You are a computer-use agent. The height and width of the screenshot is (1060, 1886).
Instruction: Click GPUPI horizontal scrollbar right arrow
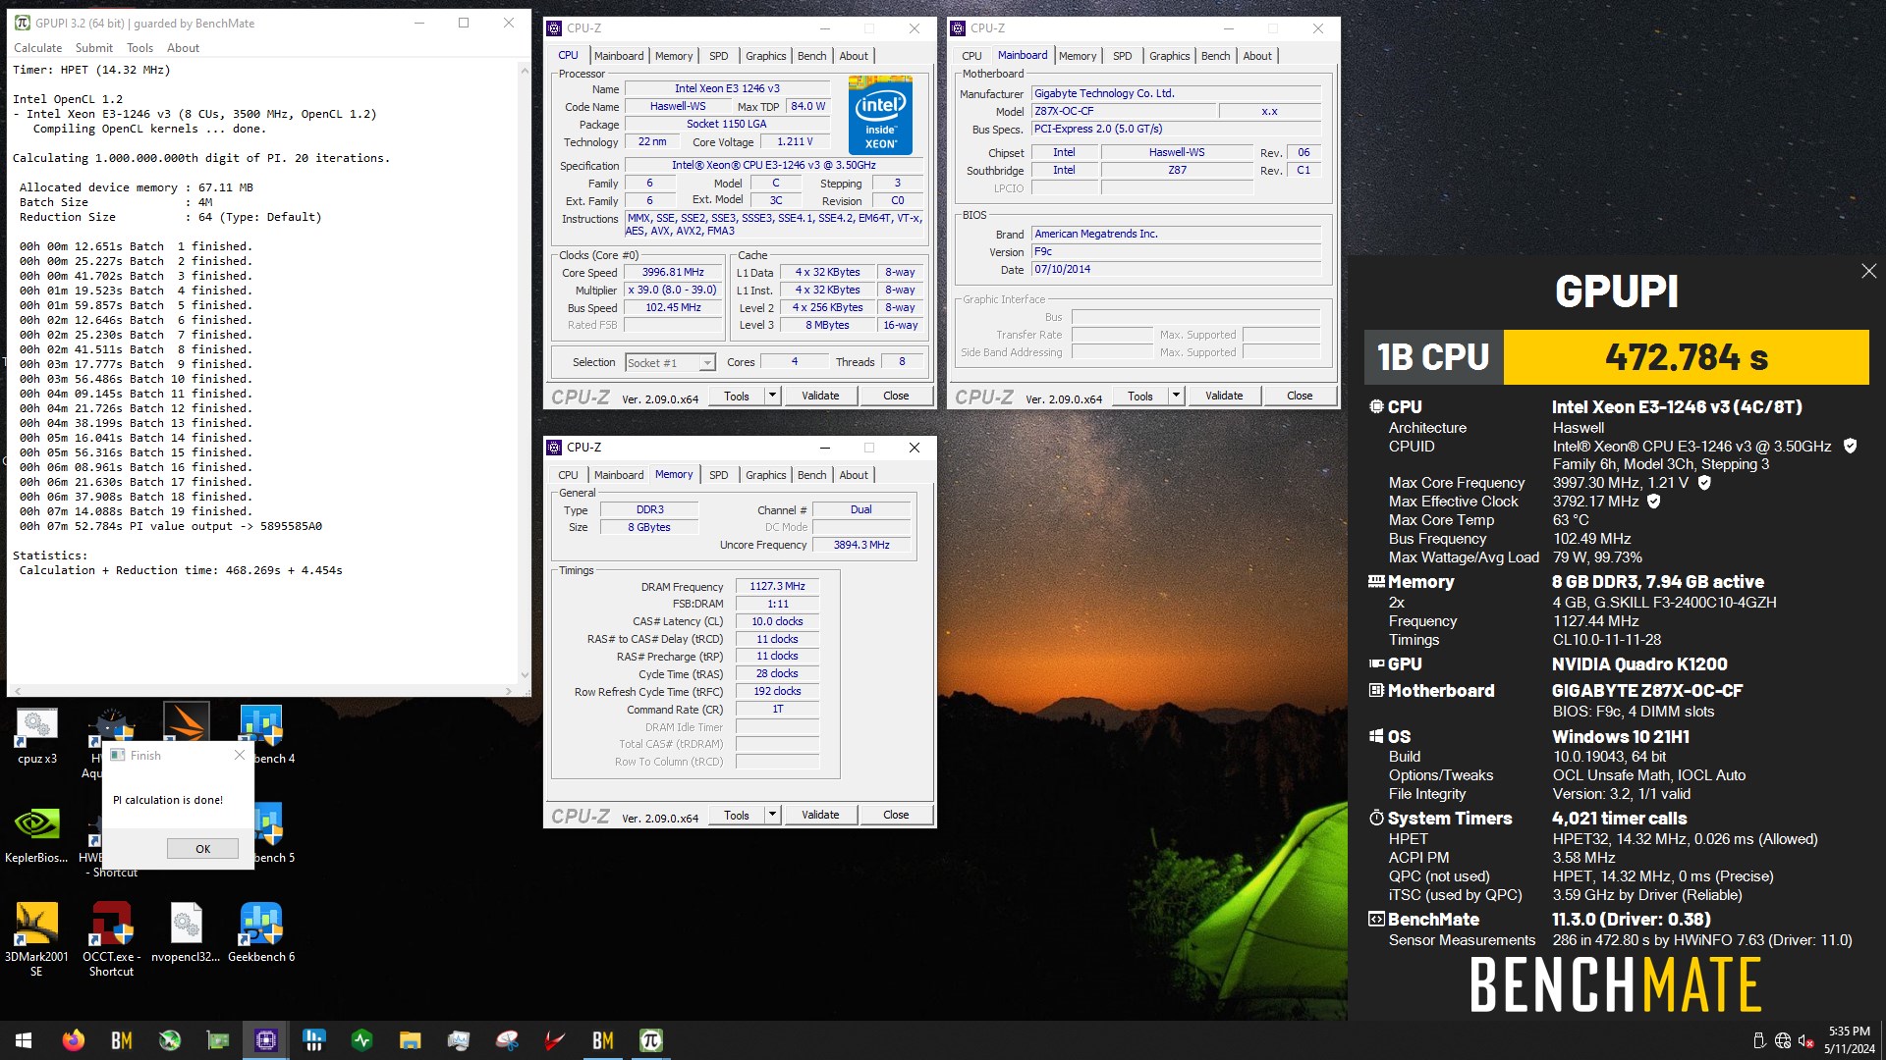pos(509,691)
